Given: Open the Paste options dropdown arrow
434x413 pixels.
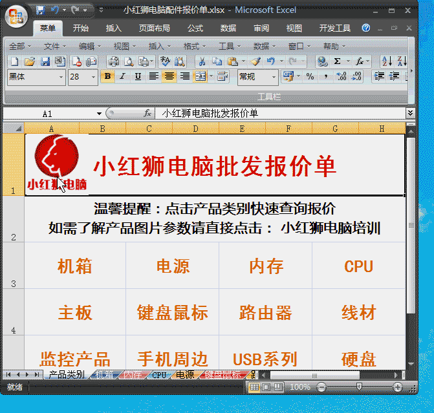Looking at the screenshot, I should coord(243,61).
